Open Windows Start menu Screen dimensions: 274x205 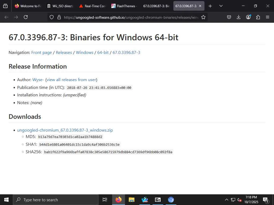click(6, 200)
